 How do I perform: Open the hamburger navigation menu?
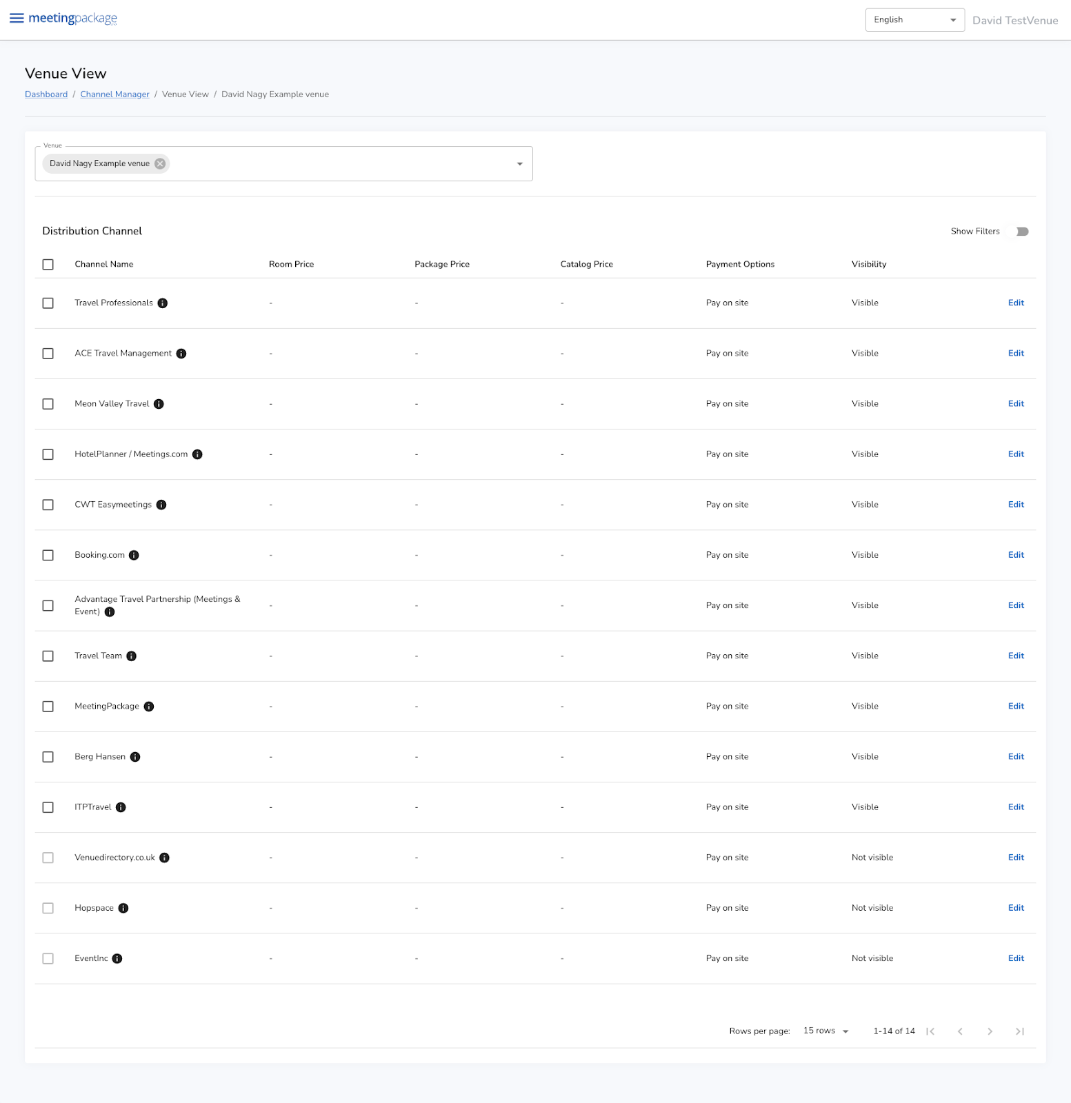tap(17, 19)
